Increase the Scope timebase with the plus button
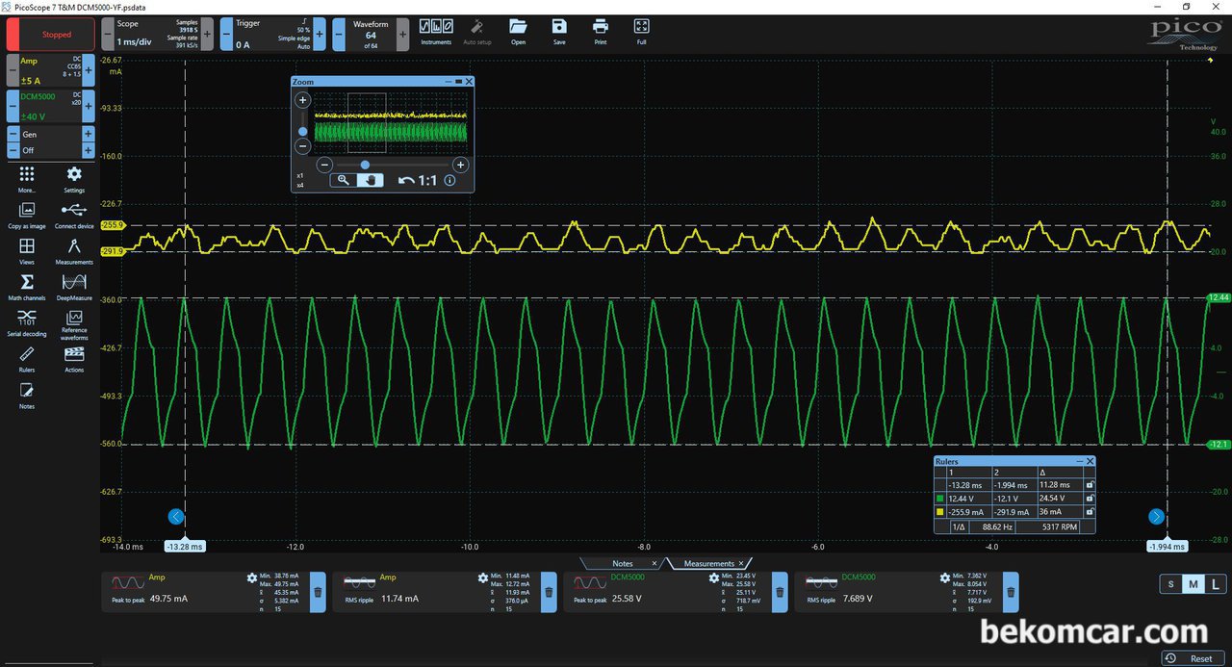The image size is (1232, 667). pyautogui.click(x=207, y=34)
